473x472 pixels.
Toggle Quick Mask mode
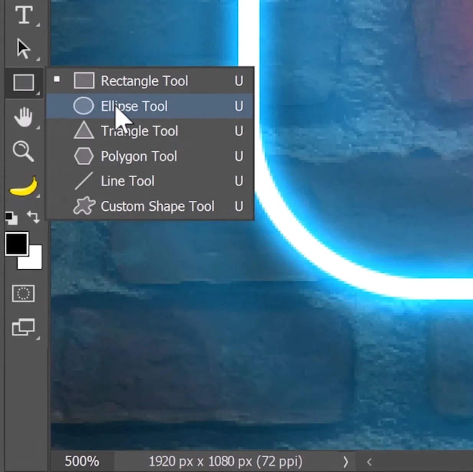[x=23, y=294]
